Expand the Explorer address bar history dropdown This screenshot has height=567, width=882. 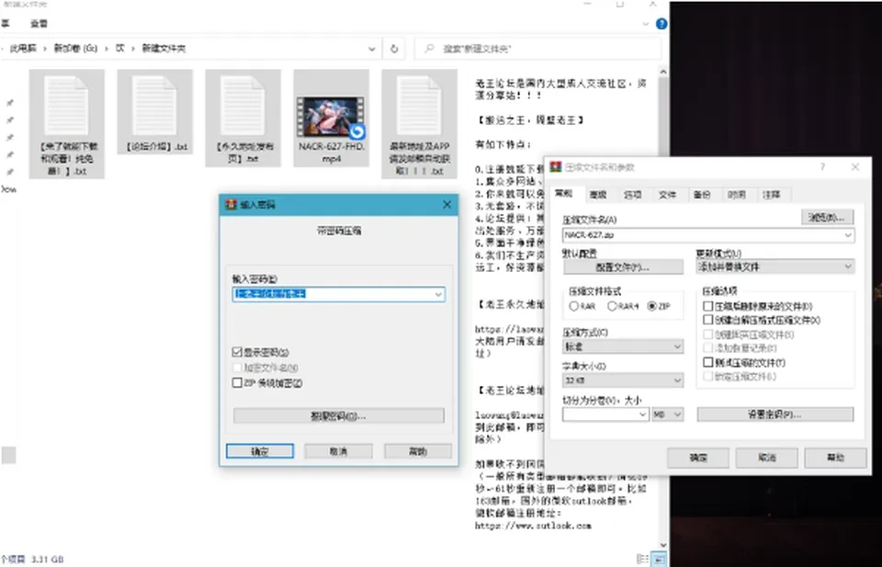pyautogui.click(x=372, y=49)
